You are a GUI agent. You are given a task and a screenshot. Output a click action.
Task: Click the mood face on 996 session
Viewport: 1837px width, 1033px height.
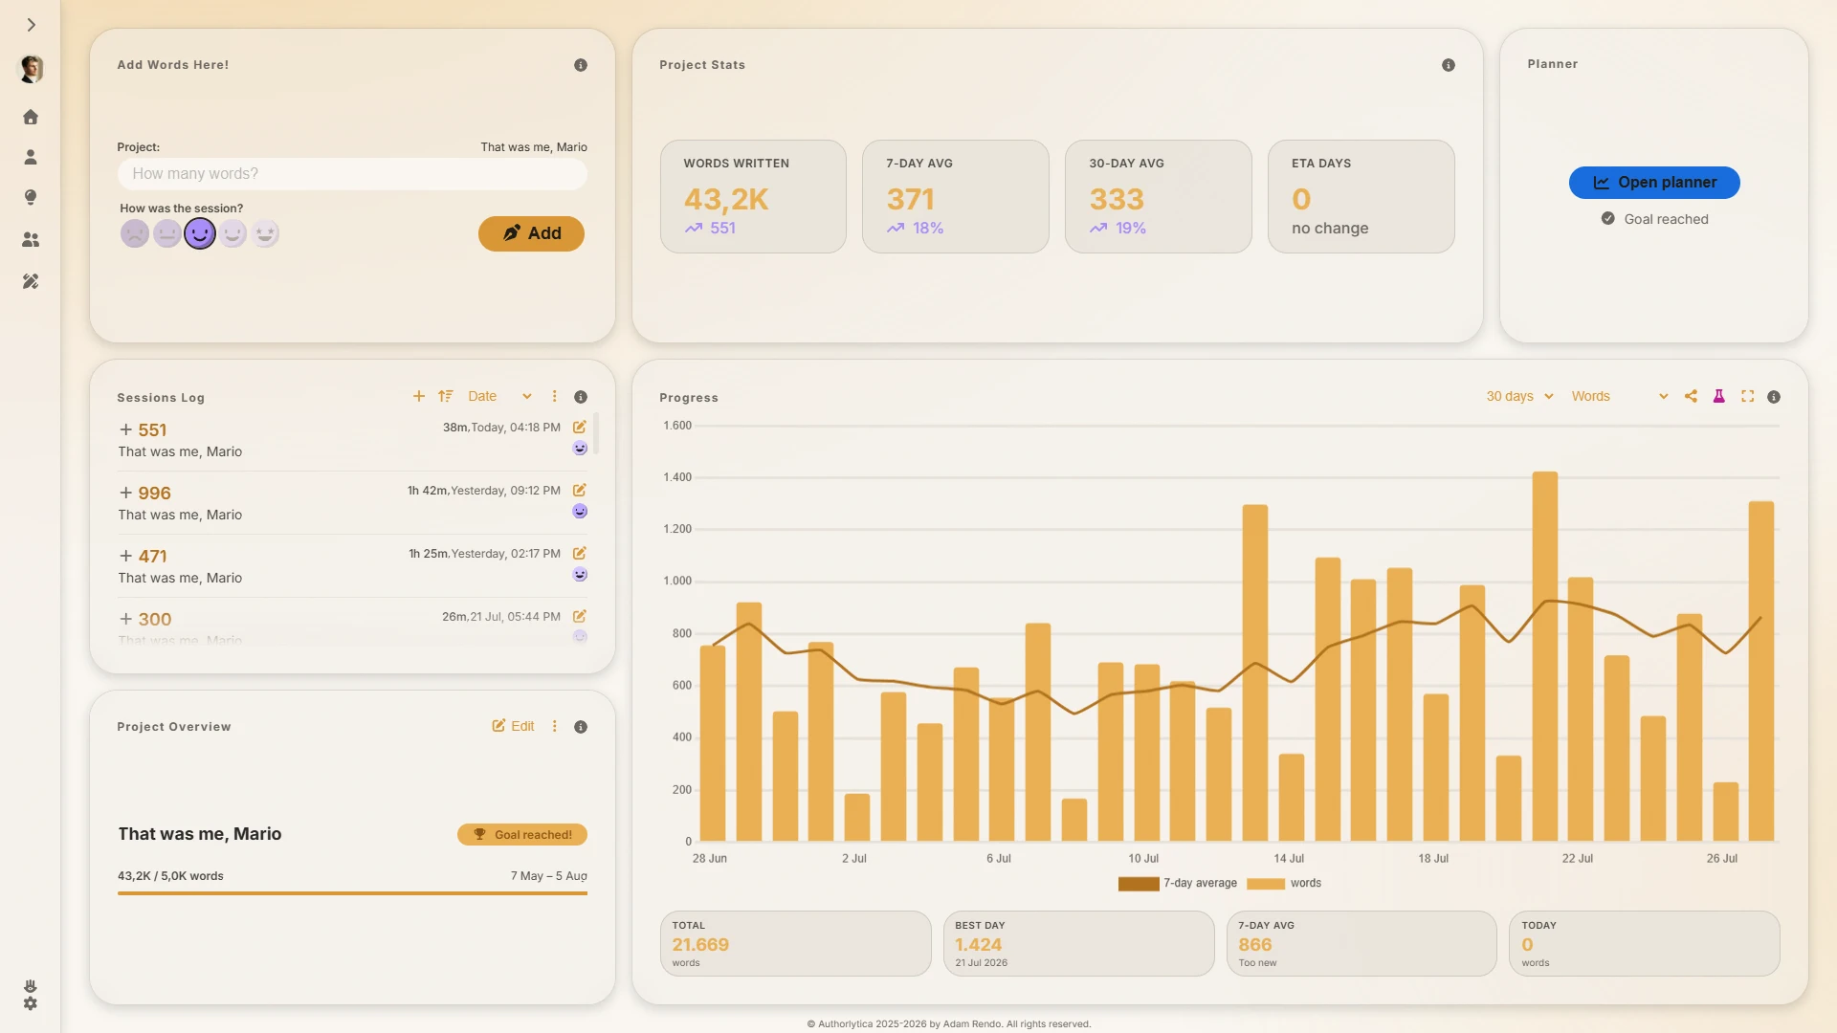(x=580, y=512)
